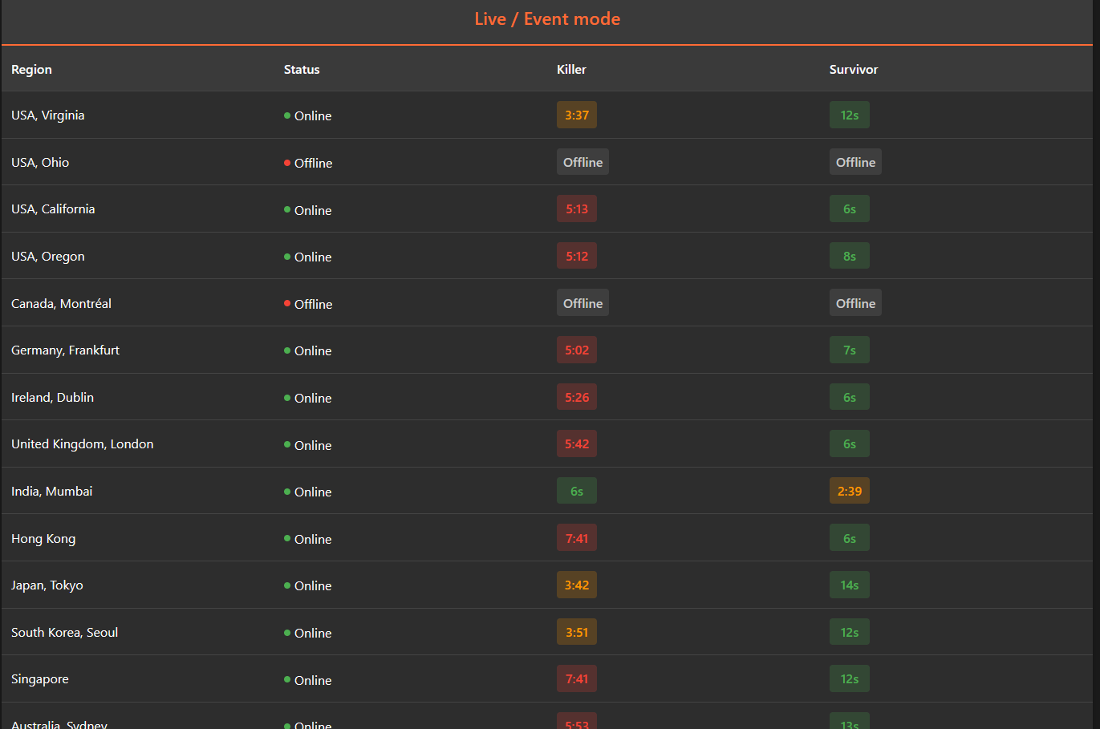
Task: Click the Online status for Germany, Frankfurt
Action: 308,350
